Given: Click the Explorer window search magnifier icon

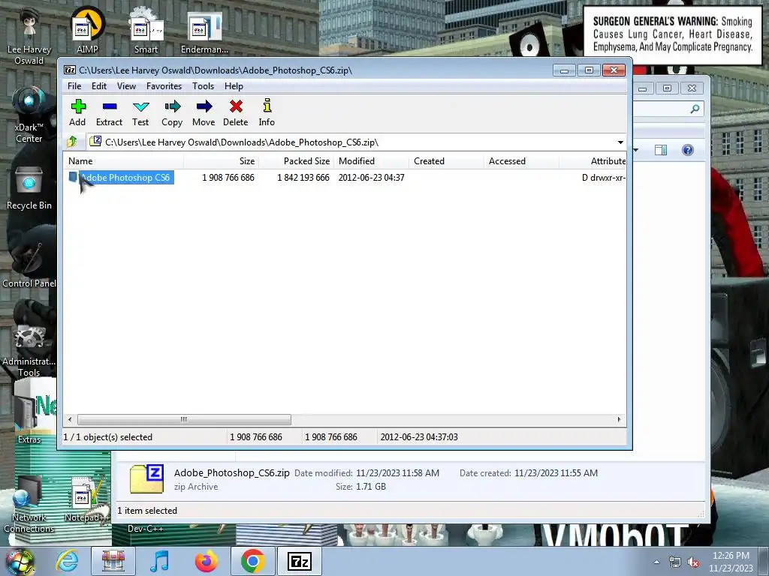Looking at the screenshot, I should pyautogui.click(x=695, y=109).
